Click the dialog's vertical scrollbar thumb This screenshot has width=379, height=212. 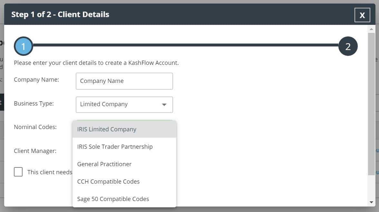371,103
